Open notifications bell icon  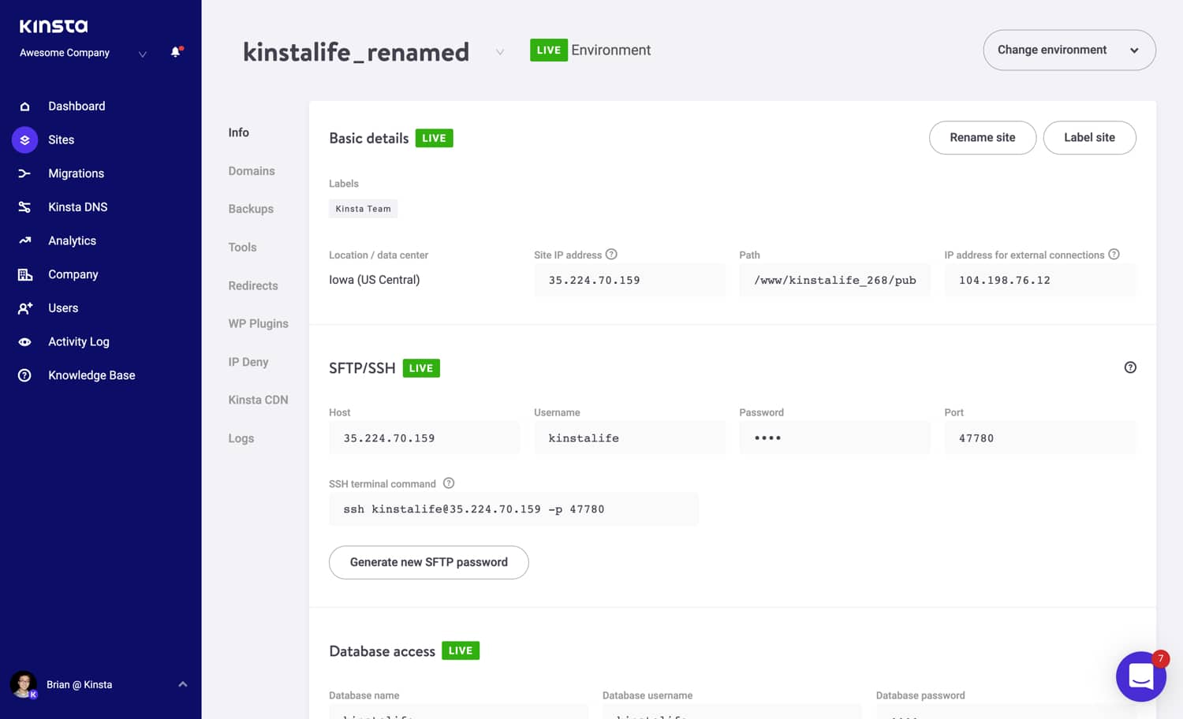(x=176, y=52)
